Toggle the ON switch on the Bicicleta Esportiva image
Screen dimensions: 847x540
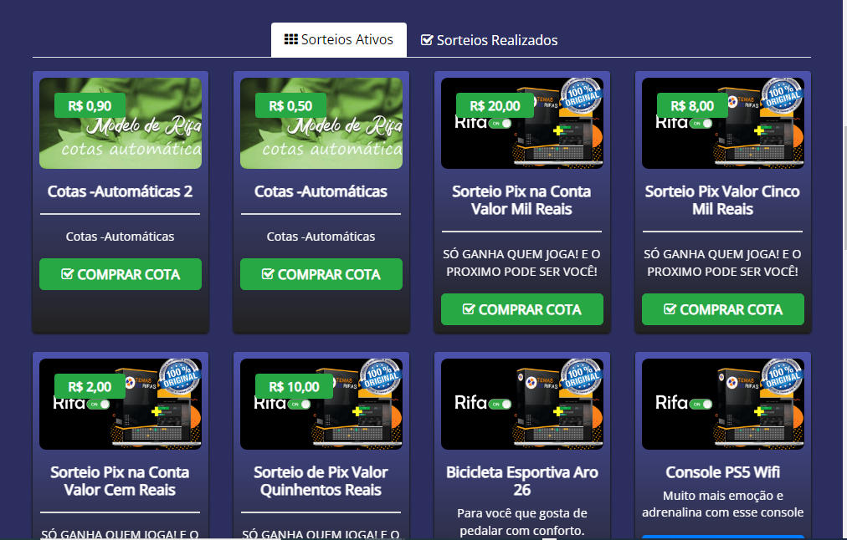(x=502, y=405)
